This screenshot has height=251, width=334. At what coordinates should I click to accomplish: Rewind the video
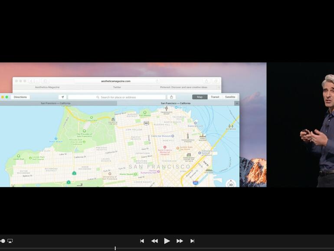[155, 241]
